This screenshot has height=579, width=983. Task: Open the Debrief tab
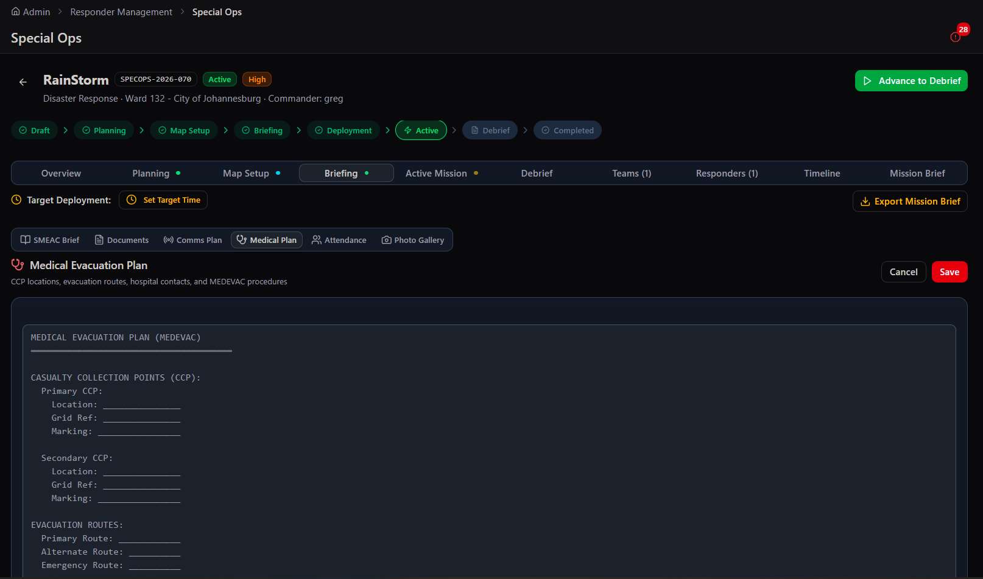click(537, 174)
